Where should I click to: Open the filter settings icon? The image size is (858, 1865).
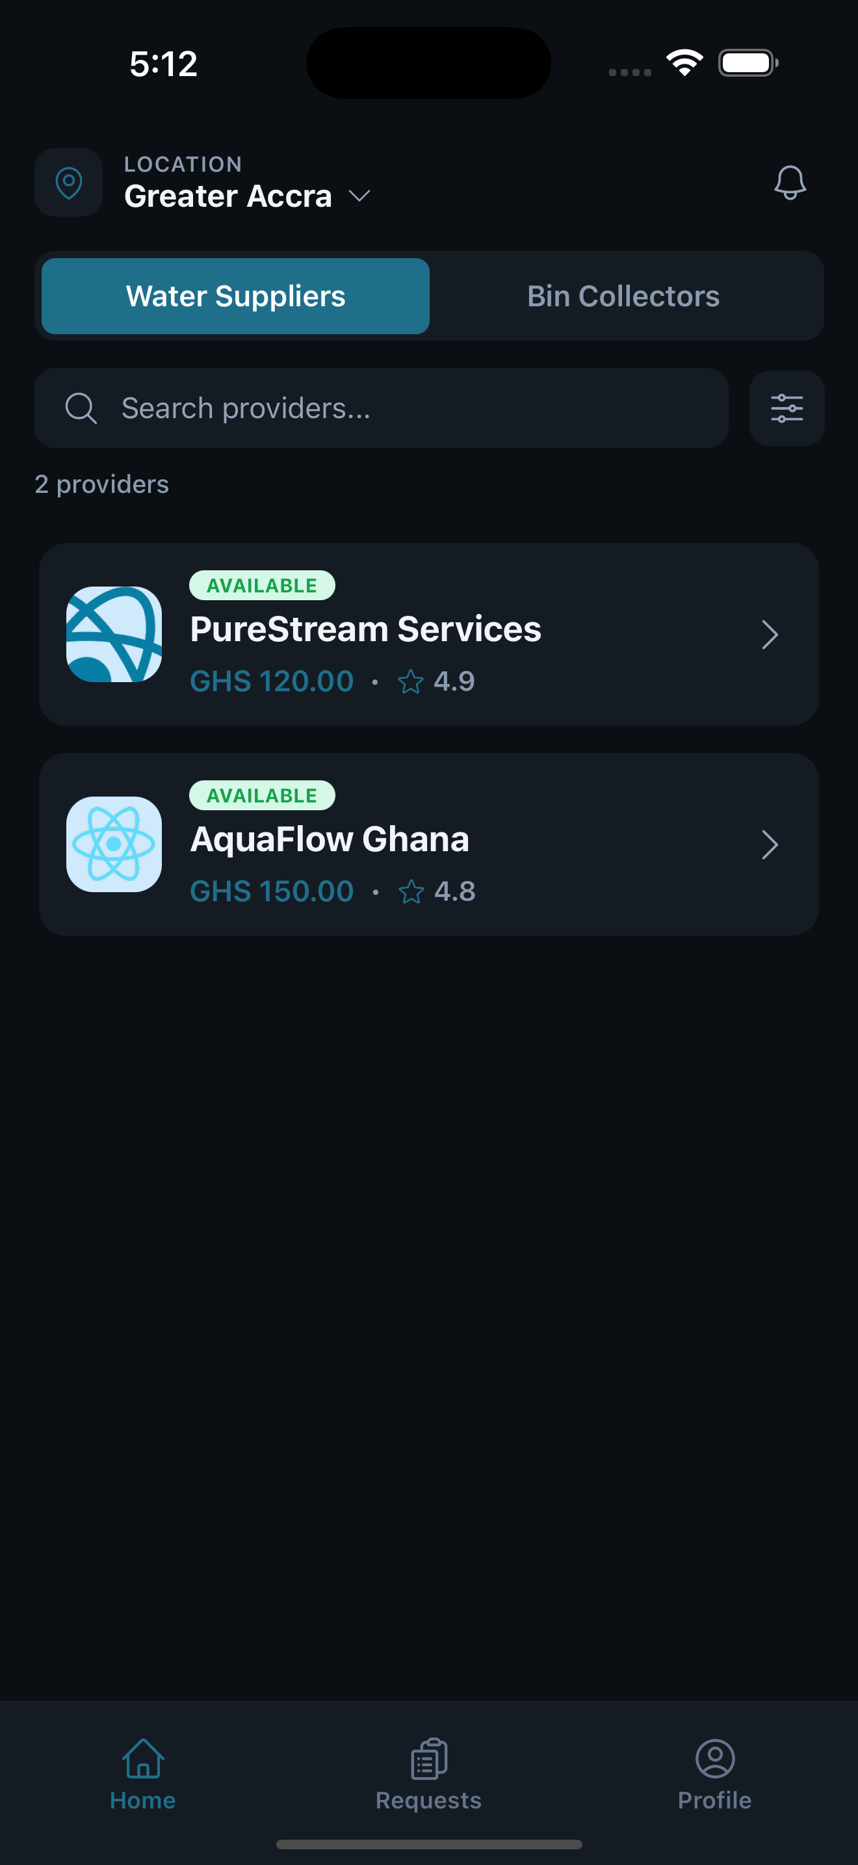786,408
